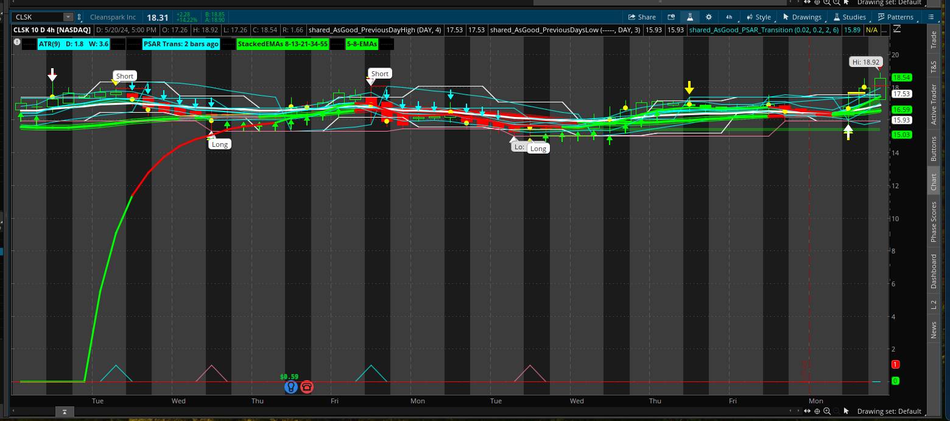Click the red phone earnings call icon
This screenshot has width=950, height=421.
(306, 387)
